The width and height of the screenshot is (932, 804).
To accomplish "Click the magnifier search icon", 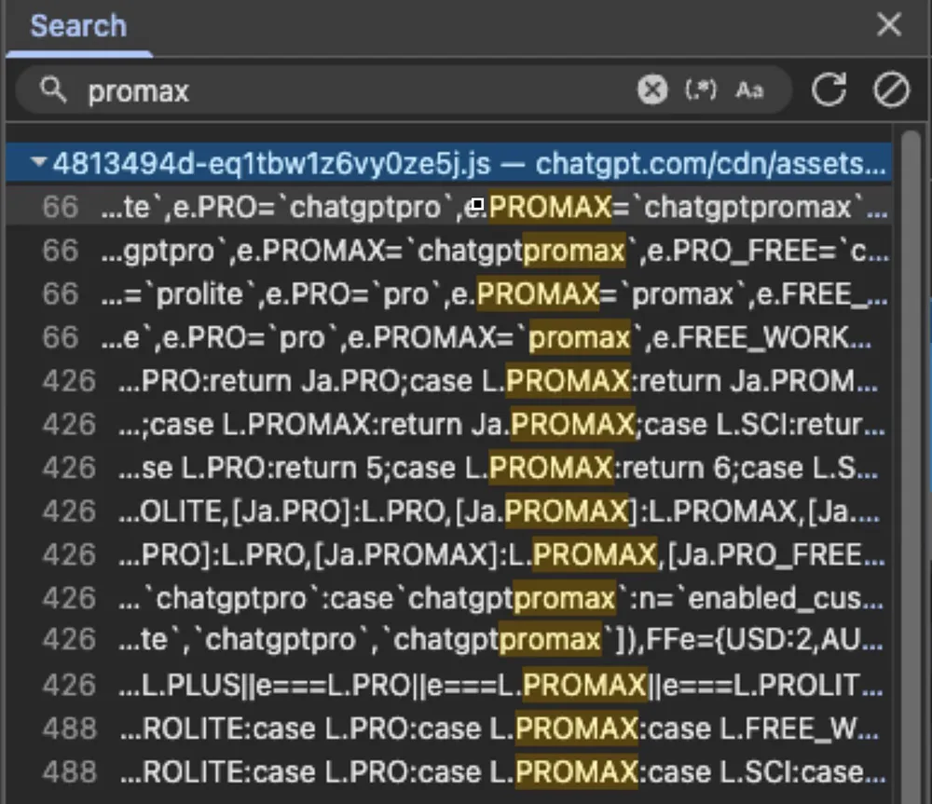I will 53,90.
